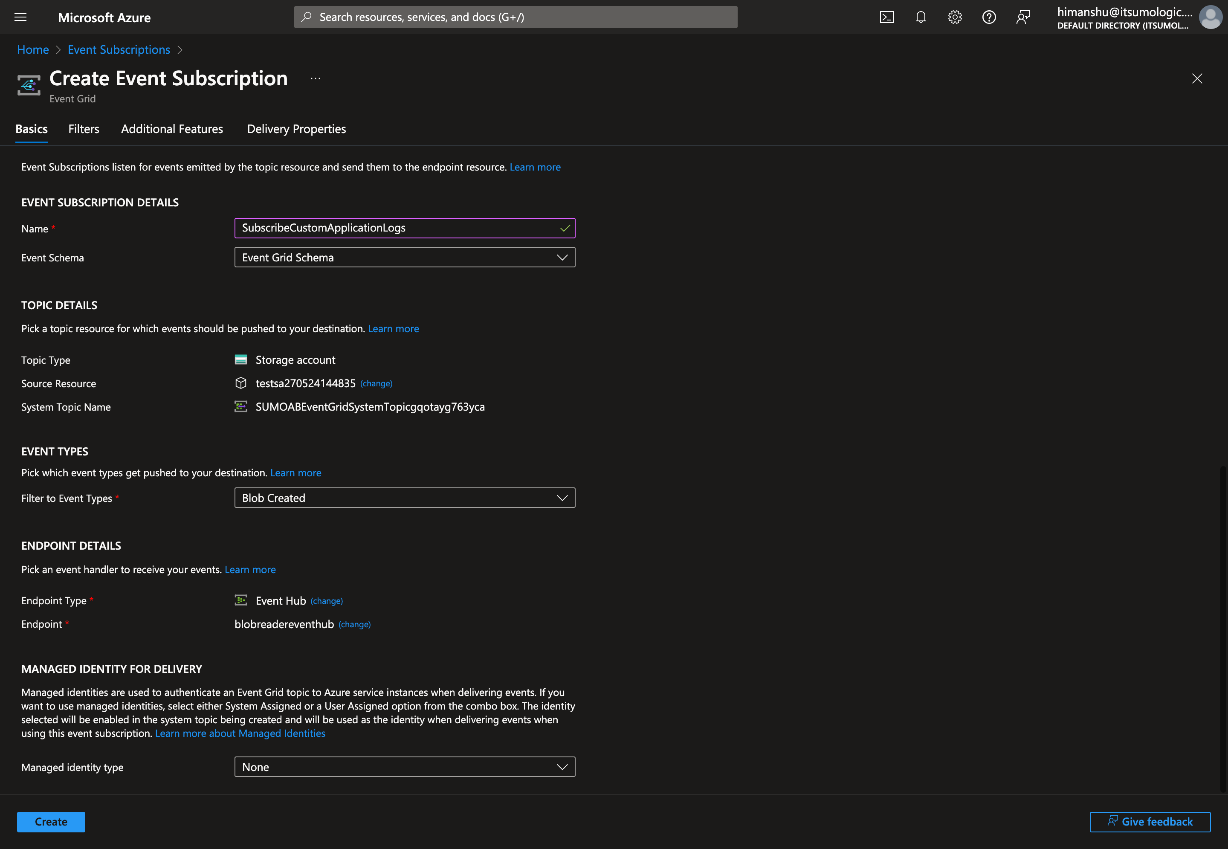Click the Delivery Properties tab
The height and width of the screenshot is (849, 1228).
[x=296, y=129]
